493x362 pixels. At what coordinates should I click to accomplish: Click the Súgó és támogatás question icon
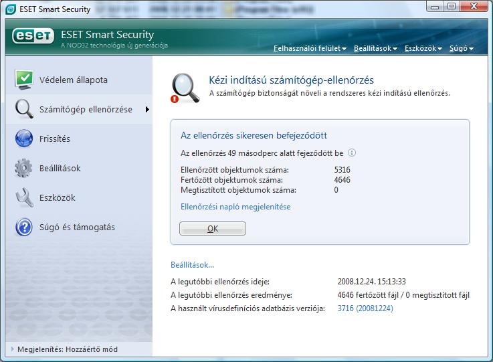click(24, 227)
